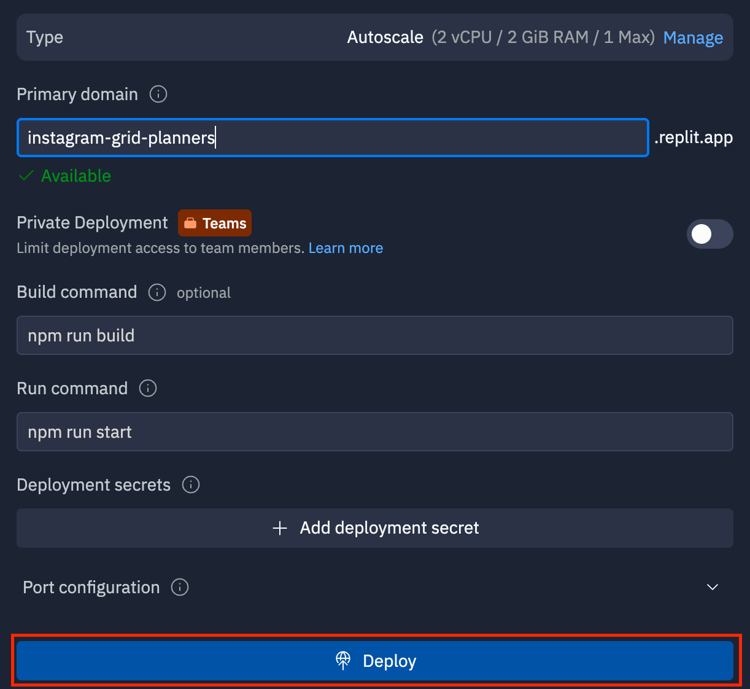Screen dimensions: 750x689
Task: Click the Add deployment secret text
Action: click(389, 528)
